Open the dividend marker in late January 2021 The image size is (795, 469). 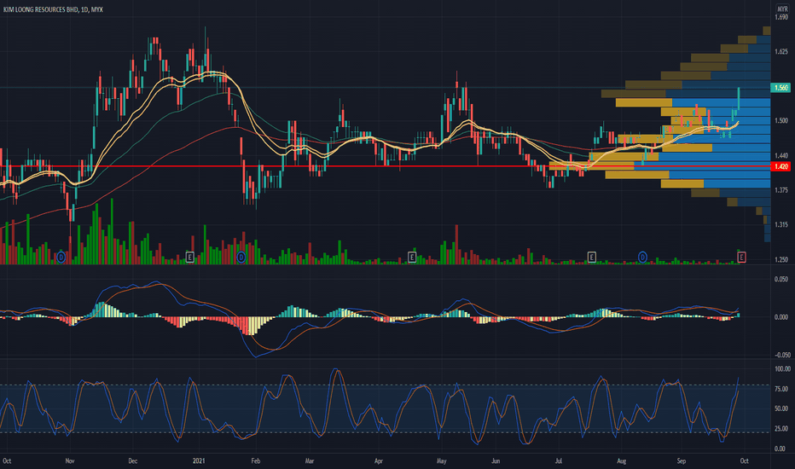coord(241,257)
